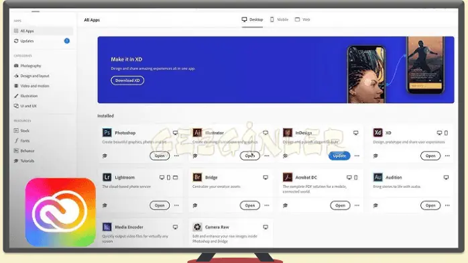468x263 pixels.
Task: Open Photoshop with its Open button
Action: point(160,156)
